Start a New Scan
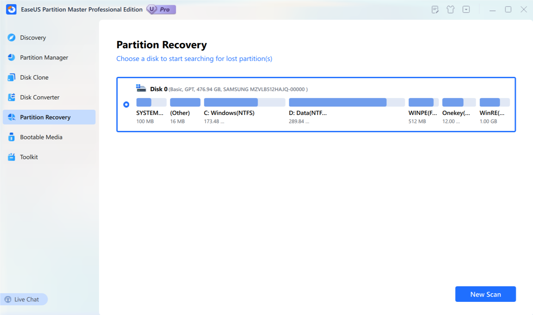The width and height of the screenshot is (533, 315). click(485, 294)
